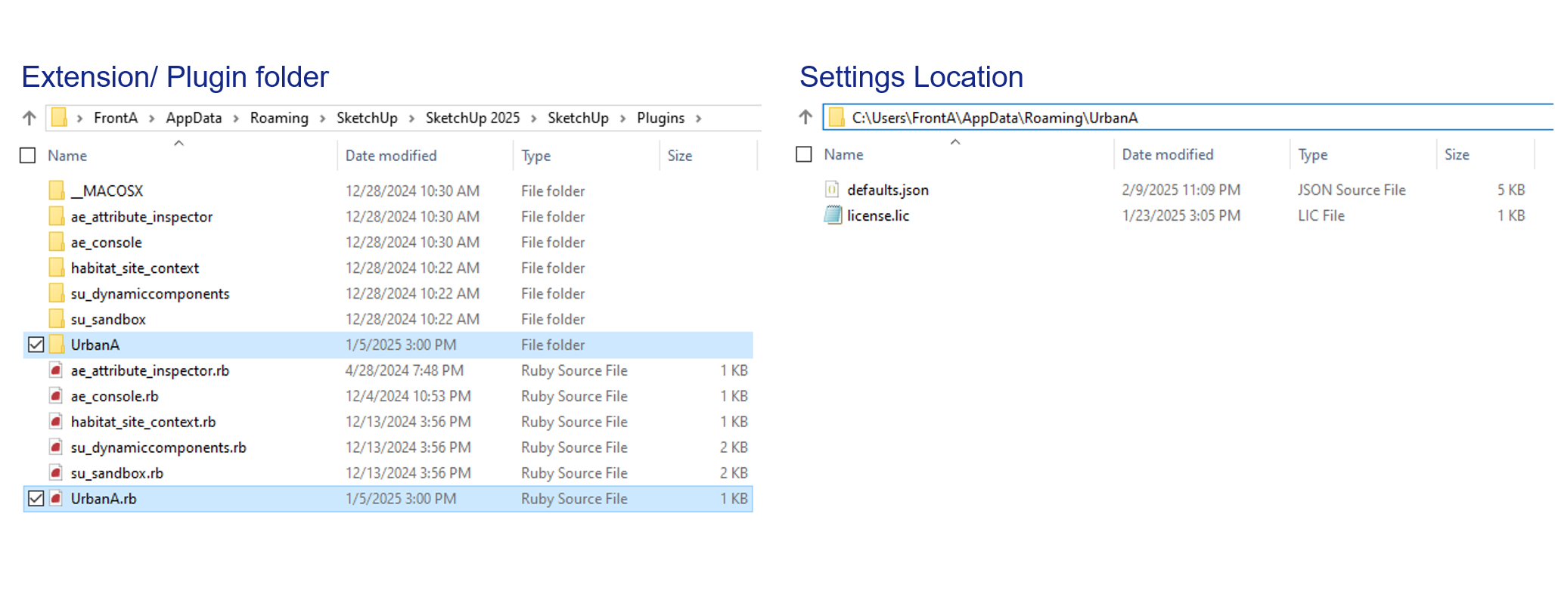Click the __MACOSX folder icon
Screen dimensions: 1555x613
pos(57,190)
